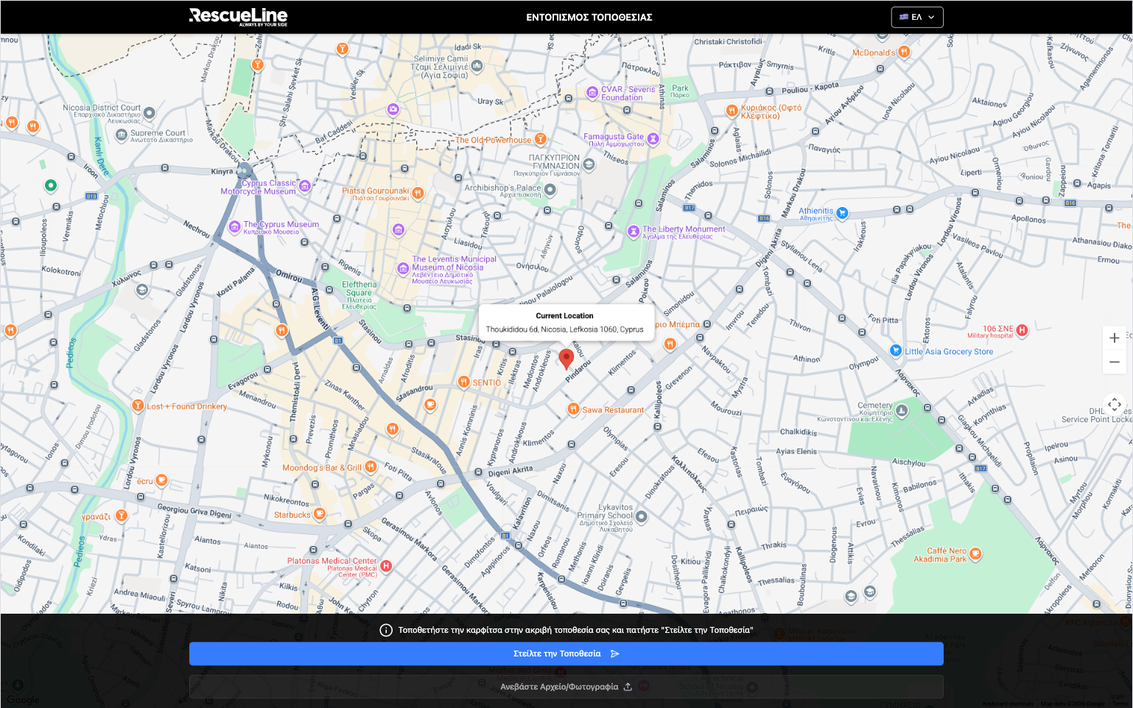Select Nicosia District Court icon
The image size is (1133, 708).
point(149,113)
